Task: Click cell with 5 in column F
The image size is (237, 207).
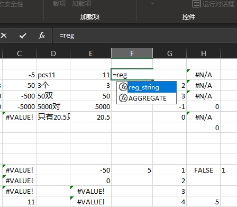Action: (x=132, y=170)
